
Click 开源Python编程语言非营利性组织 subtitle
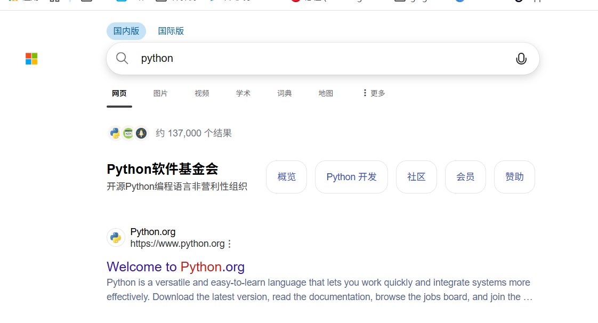tap(177, 187)
